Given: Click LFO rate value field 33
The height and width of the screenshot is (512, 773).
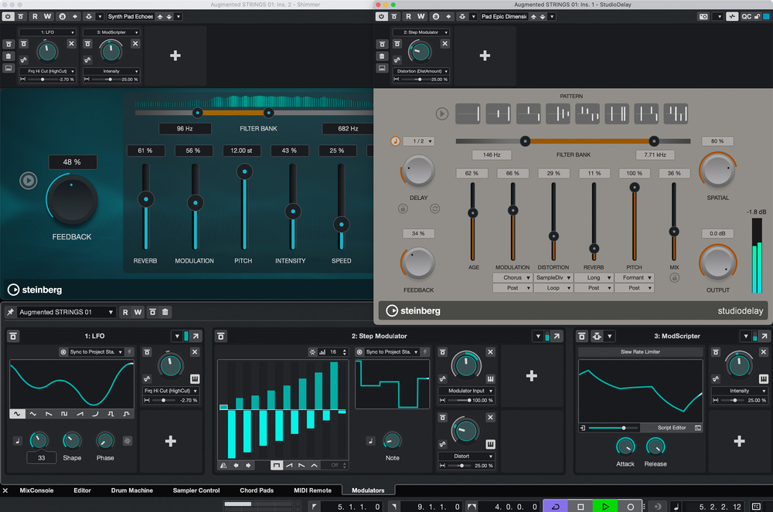Looking at the screenshot, I should tap(42, 458).
